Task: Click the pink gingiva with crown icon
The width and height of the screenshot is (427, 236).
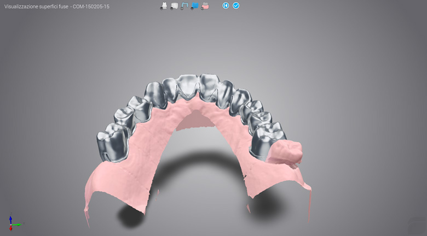Action: click(x=205, y=5)
